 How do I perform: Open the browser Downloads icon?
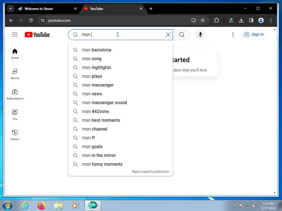pos(241,20)
